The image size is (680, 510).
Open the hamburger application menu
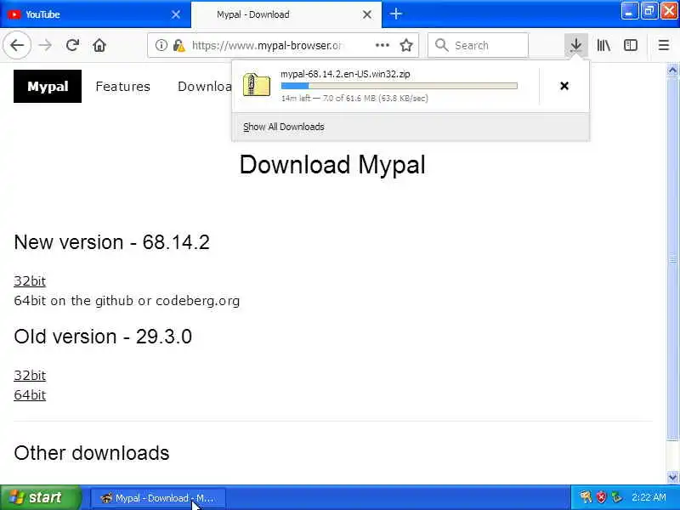pyautogui.click(x=664, y=45)
